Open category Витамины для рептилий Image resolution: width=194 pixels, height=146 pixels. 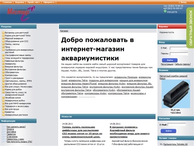[17, 33]
